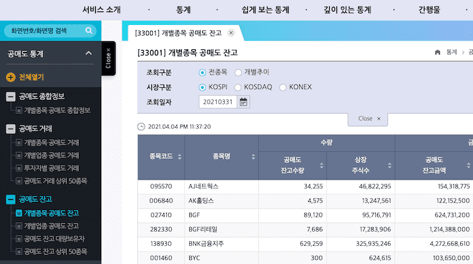The height and width of the screenshot is (264, 473).
Task: Collapse 공매도 잔고 with the minus icon
Action: coord(11,199)
